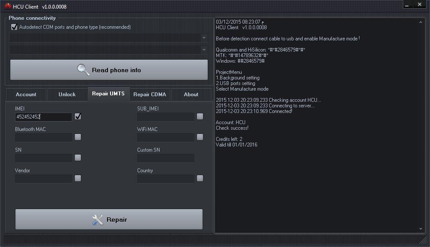Image resolution: width=430 pixels, height=247 pixels.
Task: Click the Repair button
Action: 109,220
